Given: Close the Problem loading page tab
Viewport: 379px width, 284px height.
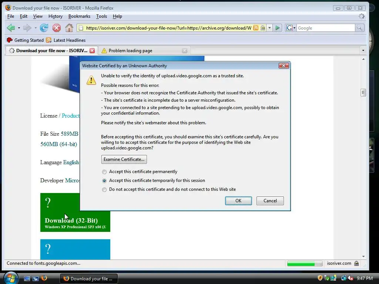Looking at the screenshot, I should (184, 50).
